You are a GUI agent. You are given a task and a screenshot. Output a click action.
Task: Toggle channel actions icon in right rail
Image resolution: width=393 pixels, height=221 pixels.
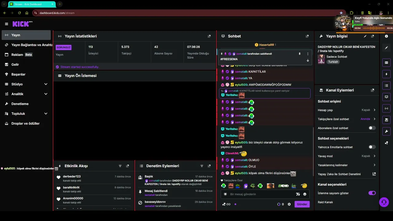coord(386,119)
